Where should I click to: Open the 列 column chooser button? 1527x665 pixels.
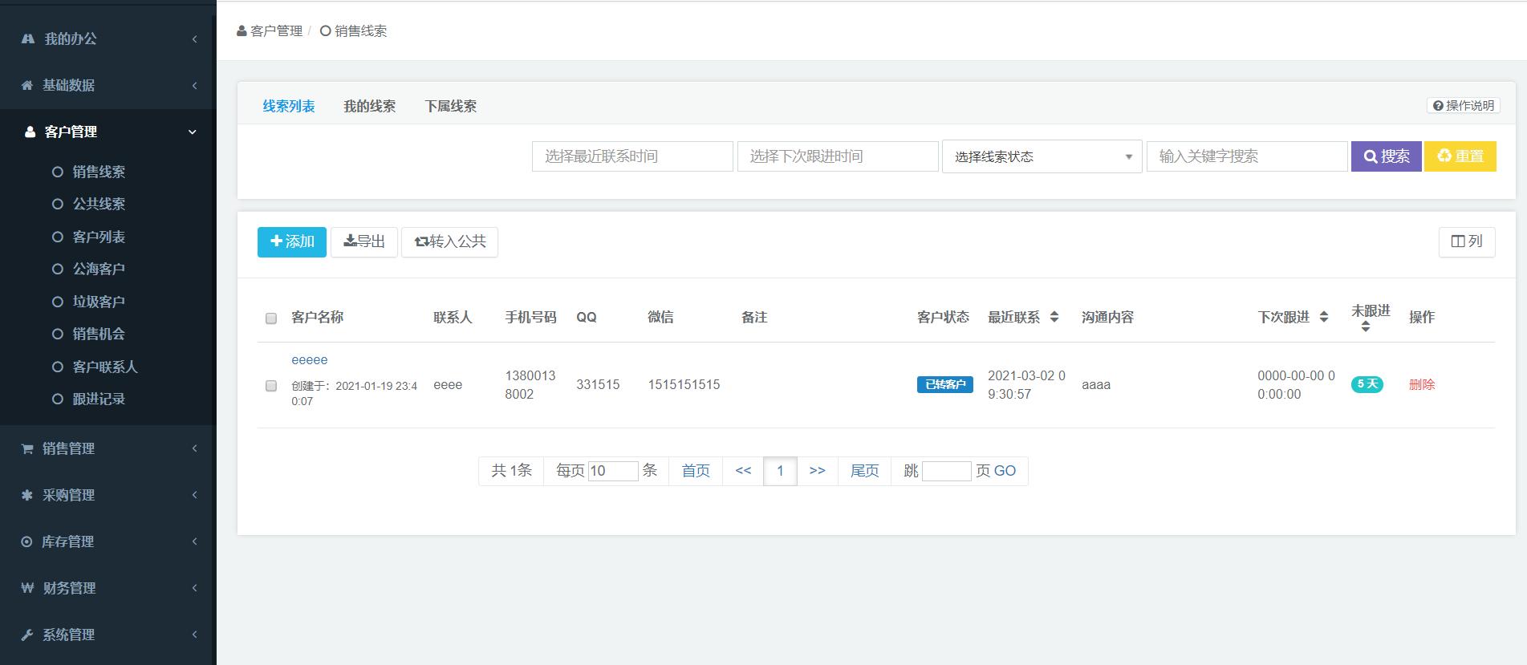tap(1467, 241)
